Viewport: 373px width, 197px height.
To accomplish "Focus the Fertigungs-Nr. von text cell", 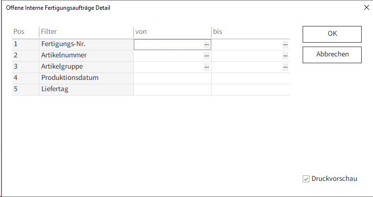I will tap(168, 45).
